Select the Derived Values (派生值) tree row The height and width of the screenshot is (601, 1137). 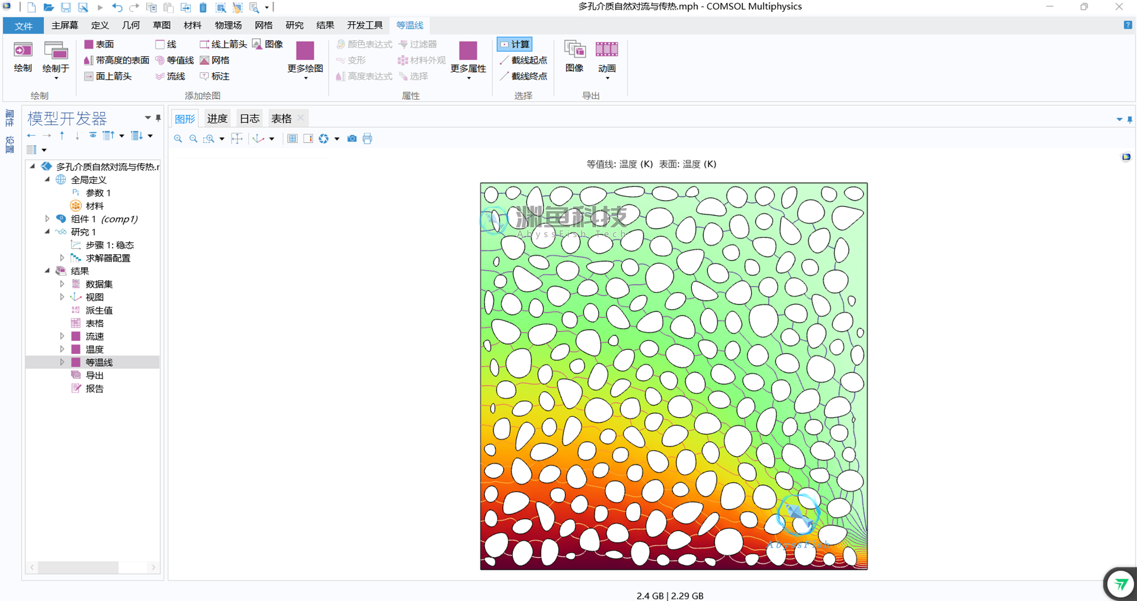(93, 310)
